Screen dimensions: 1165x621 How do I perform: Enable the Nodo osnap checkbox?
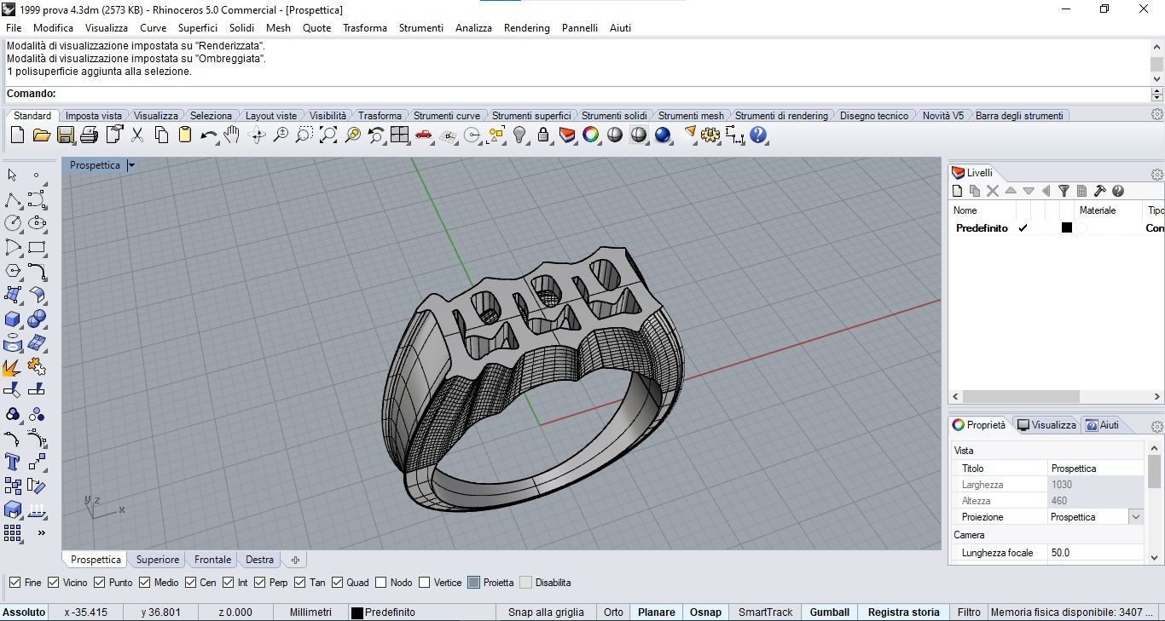pos(380,583)
